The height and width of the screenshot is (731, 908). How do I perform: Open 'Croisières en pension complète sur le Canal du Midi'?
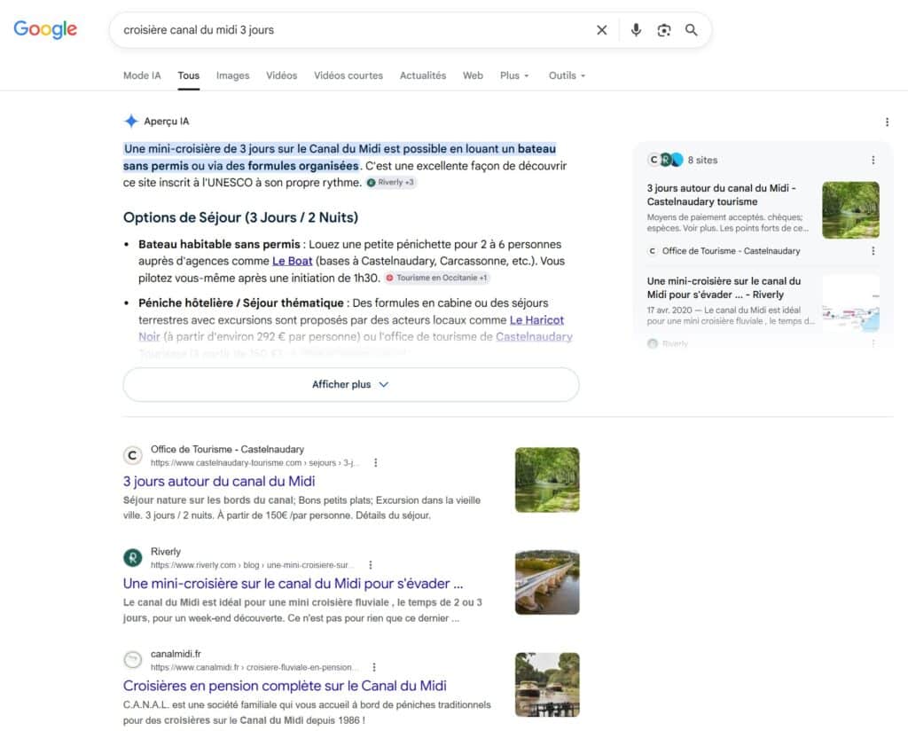tap(285, 686)
